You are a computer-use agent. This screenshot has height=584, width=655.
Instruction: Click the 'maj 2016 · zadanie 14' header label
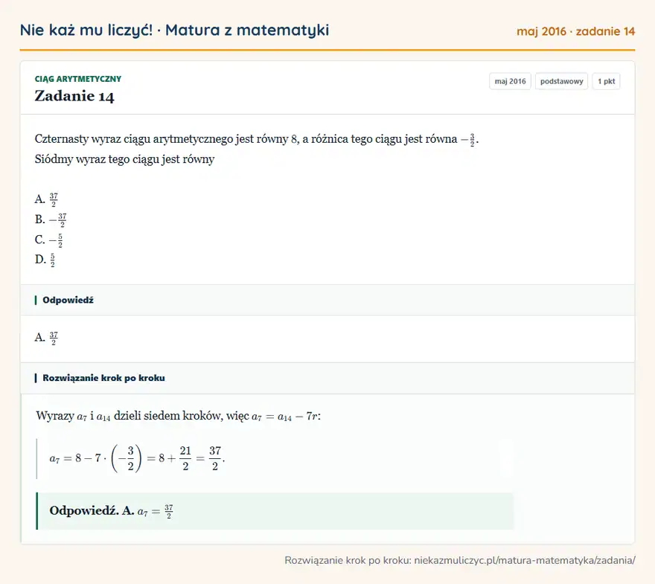[x=575, y=31]
